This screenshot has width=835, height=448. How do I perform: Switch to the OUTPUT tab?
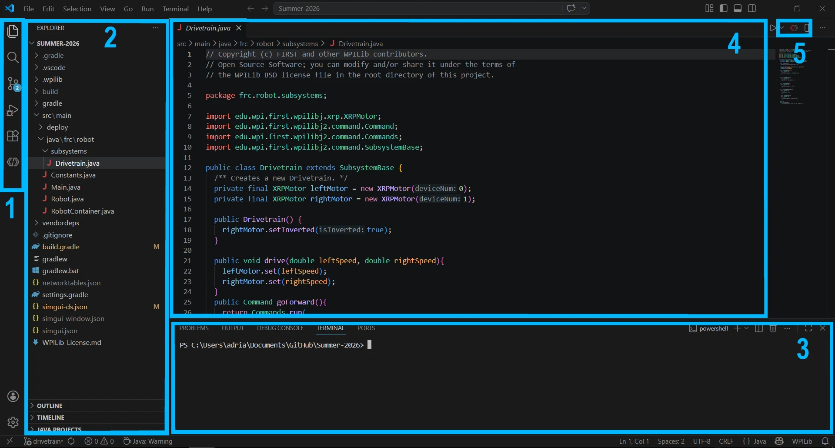point(233,328)
